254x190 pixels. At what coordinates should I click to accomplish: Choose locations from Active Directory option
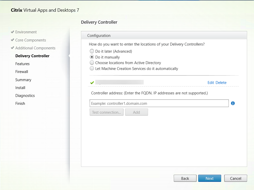point(92,63)
